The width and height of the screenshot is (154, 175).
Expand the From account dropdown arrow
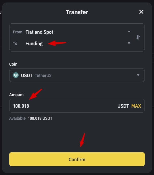129,32
